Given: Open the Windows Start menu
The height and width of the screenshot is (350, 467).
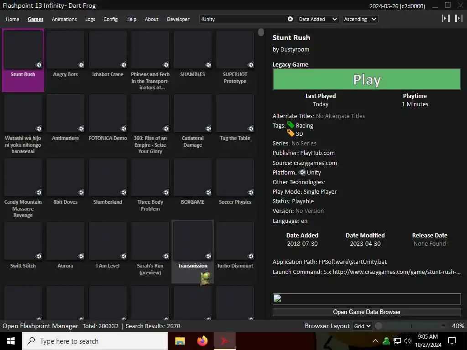Looking at the screenshot, I should 11,341.
